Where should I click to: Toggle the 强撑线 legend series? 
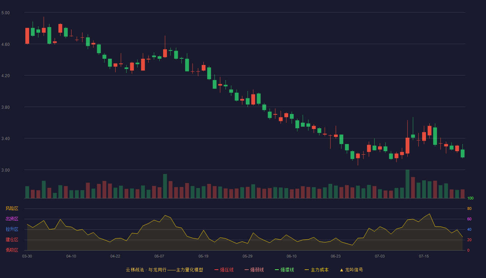284,270
